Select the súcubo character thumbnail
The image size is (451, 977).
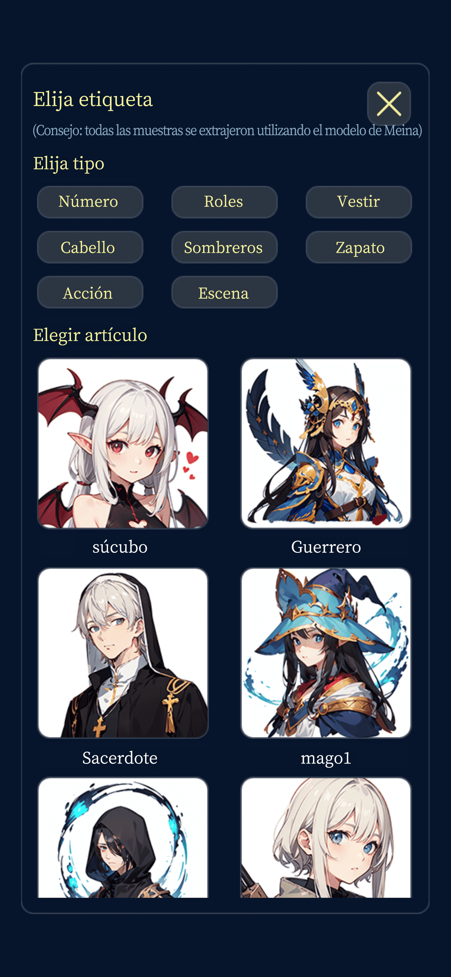tap(123, 443)
